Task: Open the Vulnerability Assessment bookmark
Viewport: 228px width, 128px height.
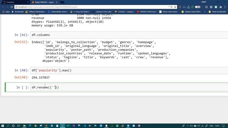Action: [x=58, y=12]
